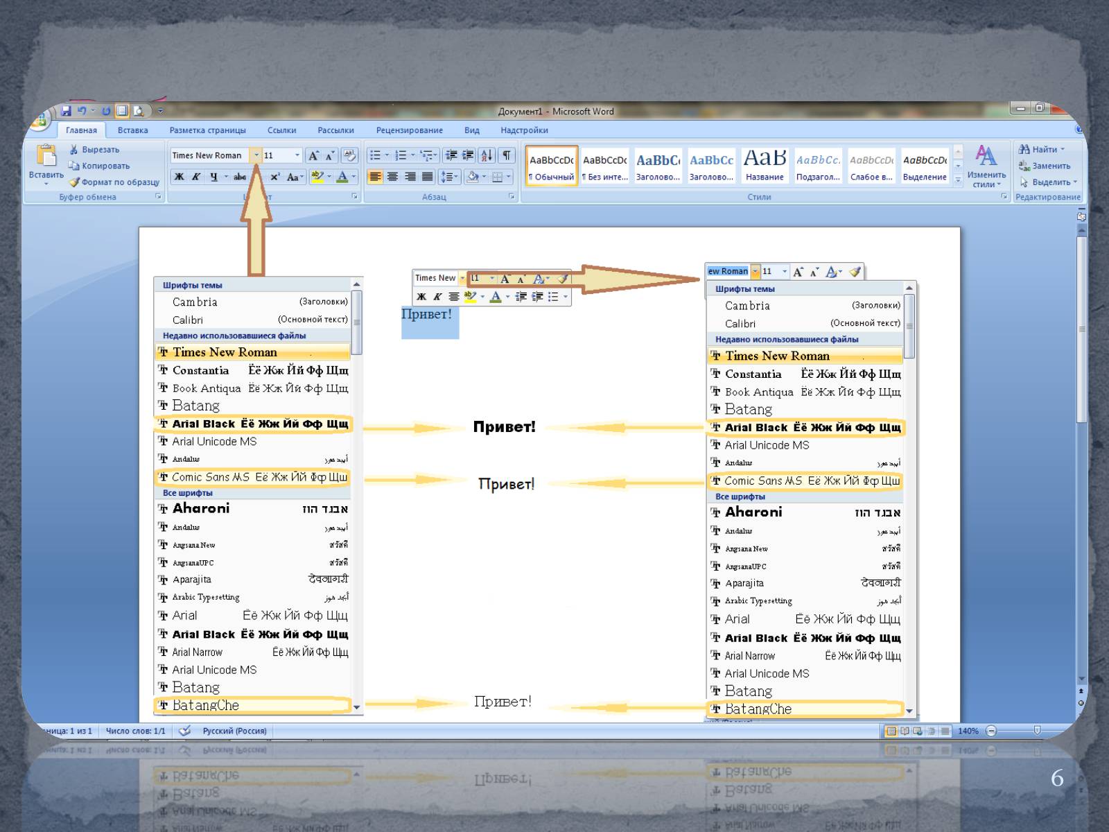This screenshot has height=832, width=1109.
Task: Center text in the Абзац group
Action: (392, 177)
